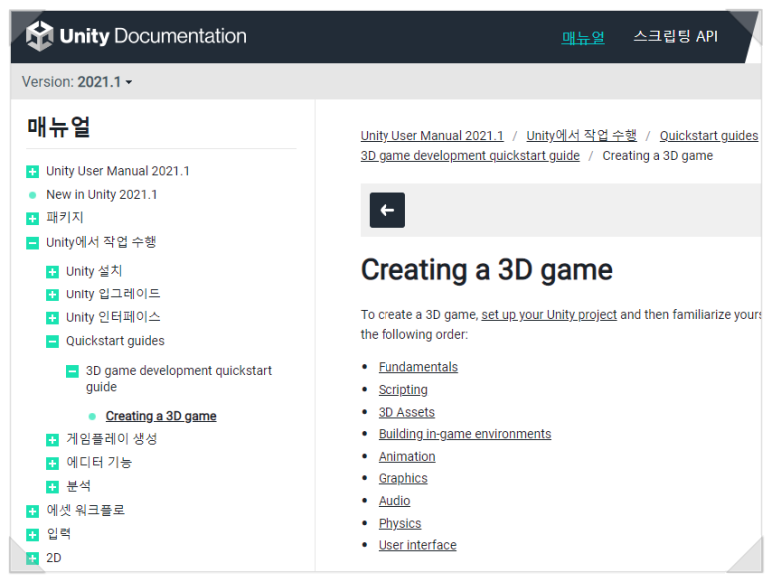
Task: Select 에디터 기능 label in sidebar
Action: pyautogui.click(x=99, y=462)
